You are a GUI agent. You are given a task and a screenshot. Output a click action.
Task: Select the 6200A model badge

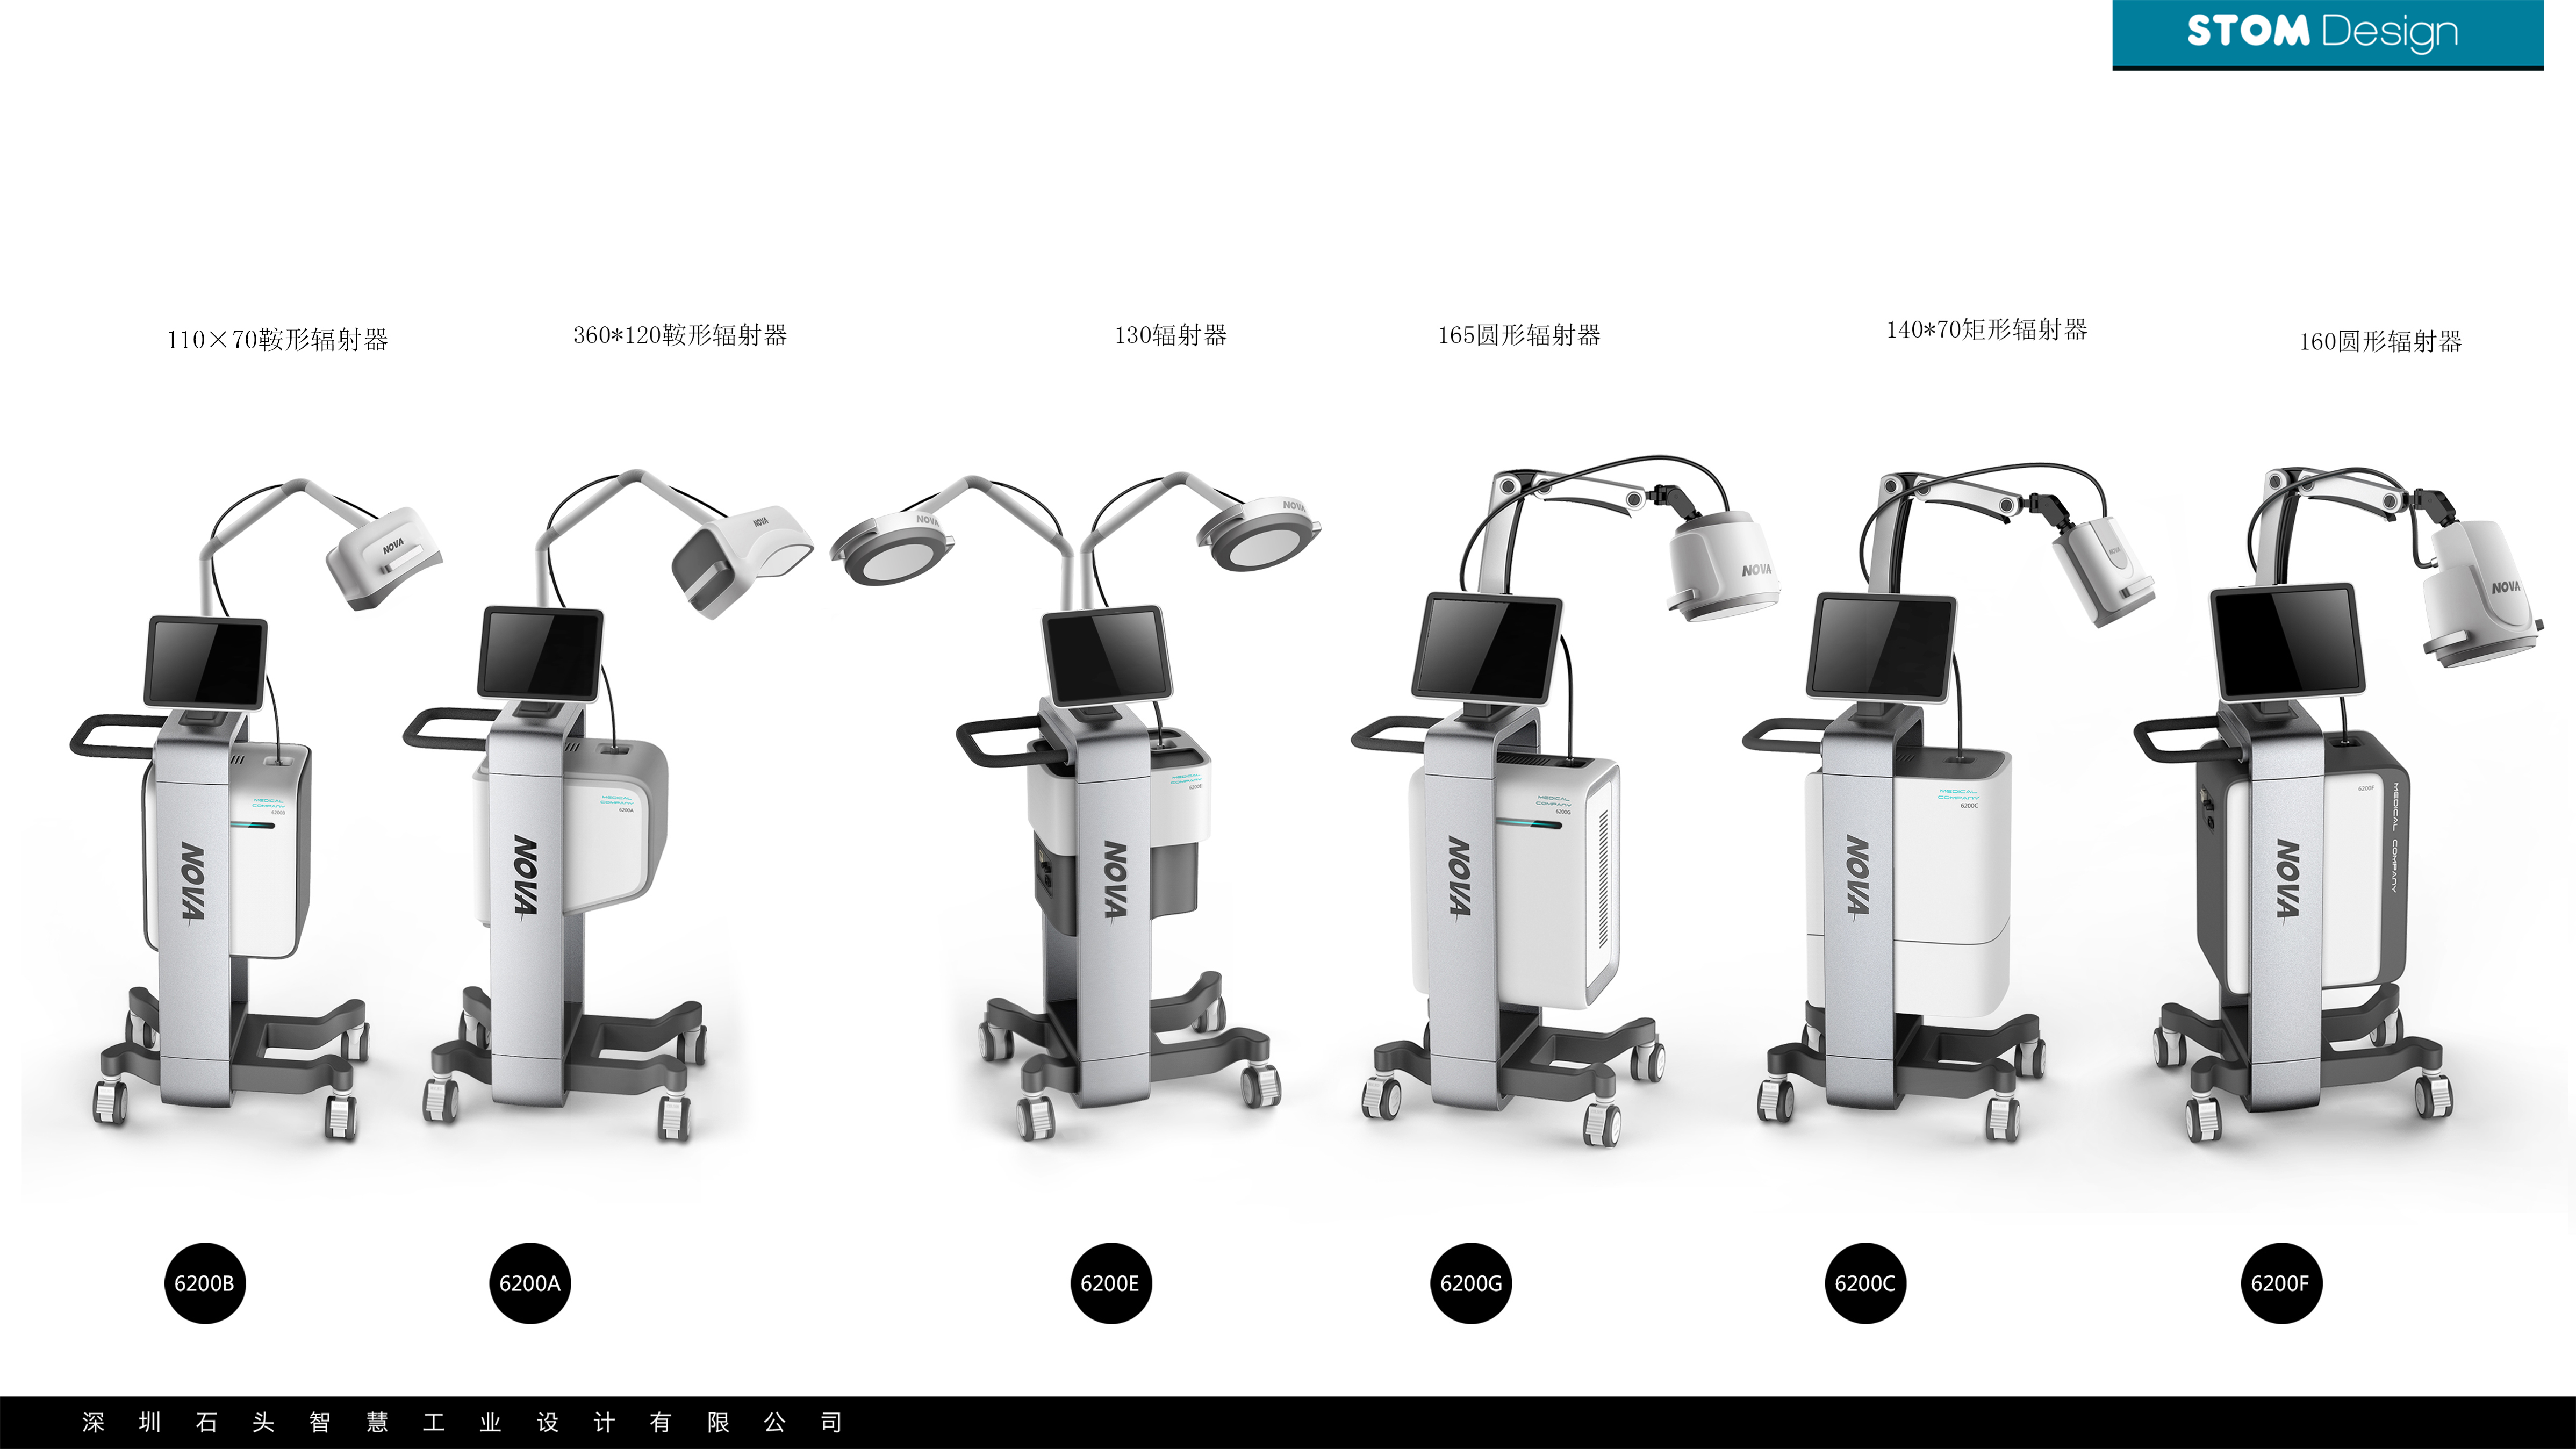[x=529, y=1283]
